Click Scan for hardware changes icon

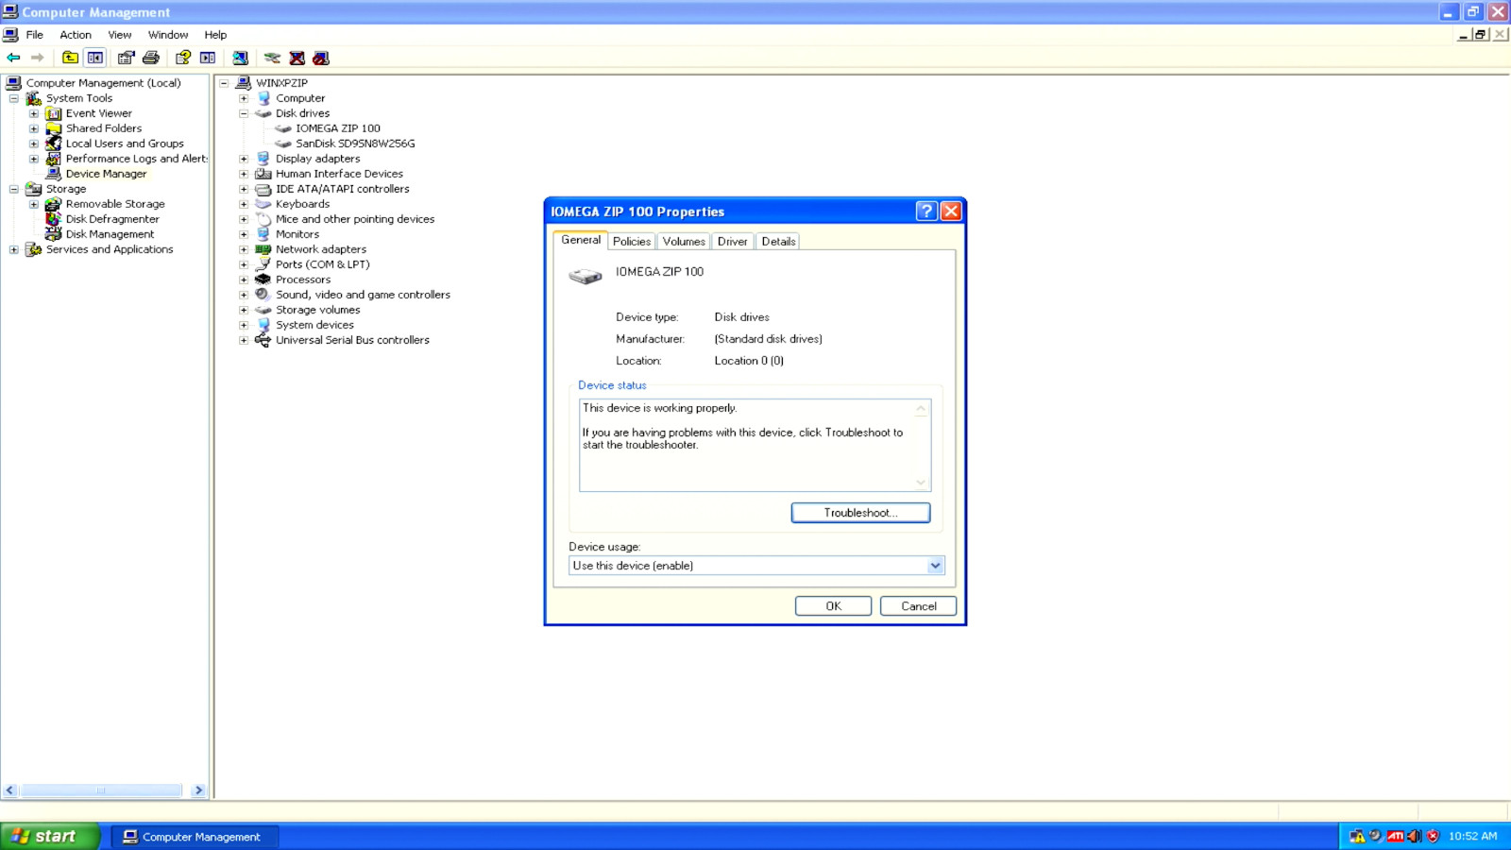[x=241, y=58]
